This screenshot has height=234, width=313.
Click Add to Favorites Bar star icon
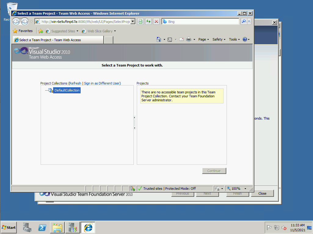41,31
